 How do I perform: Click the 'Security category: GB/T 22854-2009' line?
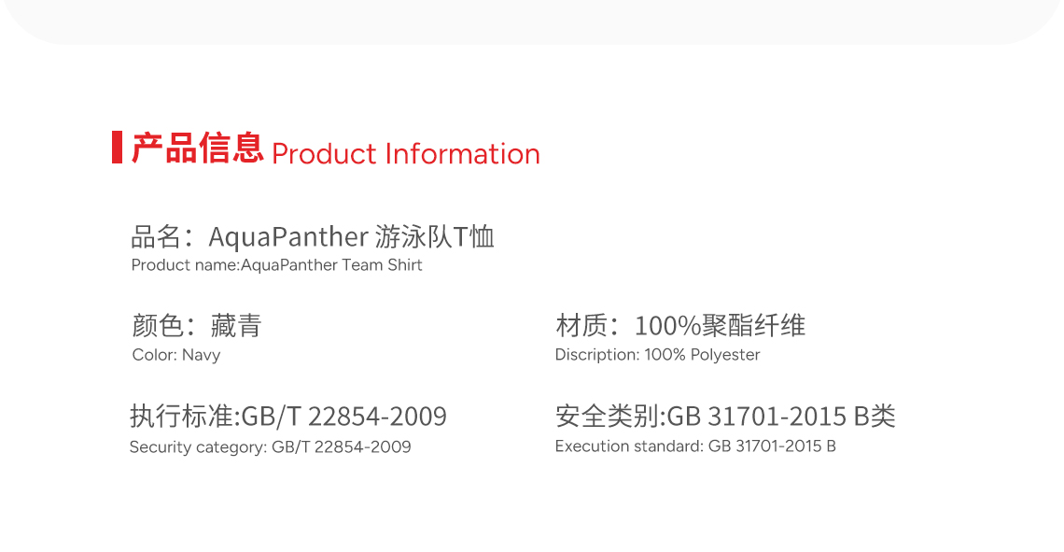(x=270, y=446)
